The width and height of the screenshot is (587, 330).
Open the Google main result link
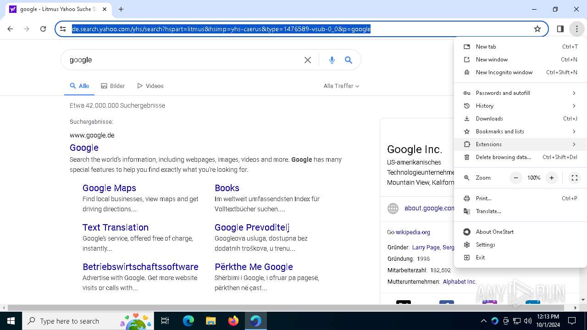coord(84,148)
